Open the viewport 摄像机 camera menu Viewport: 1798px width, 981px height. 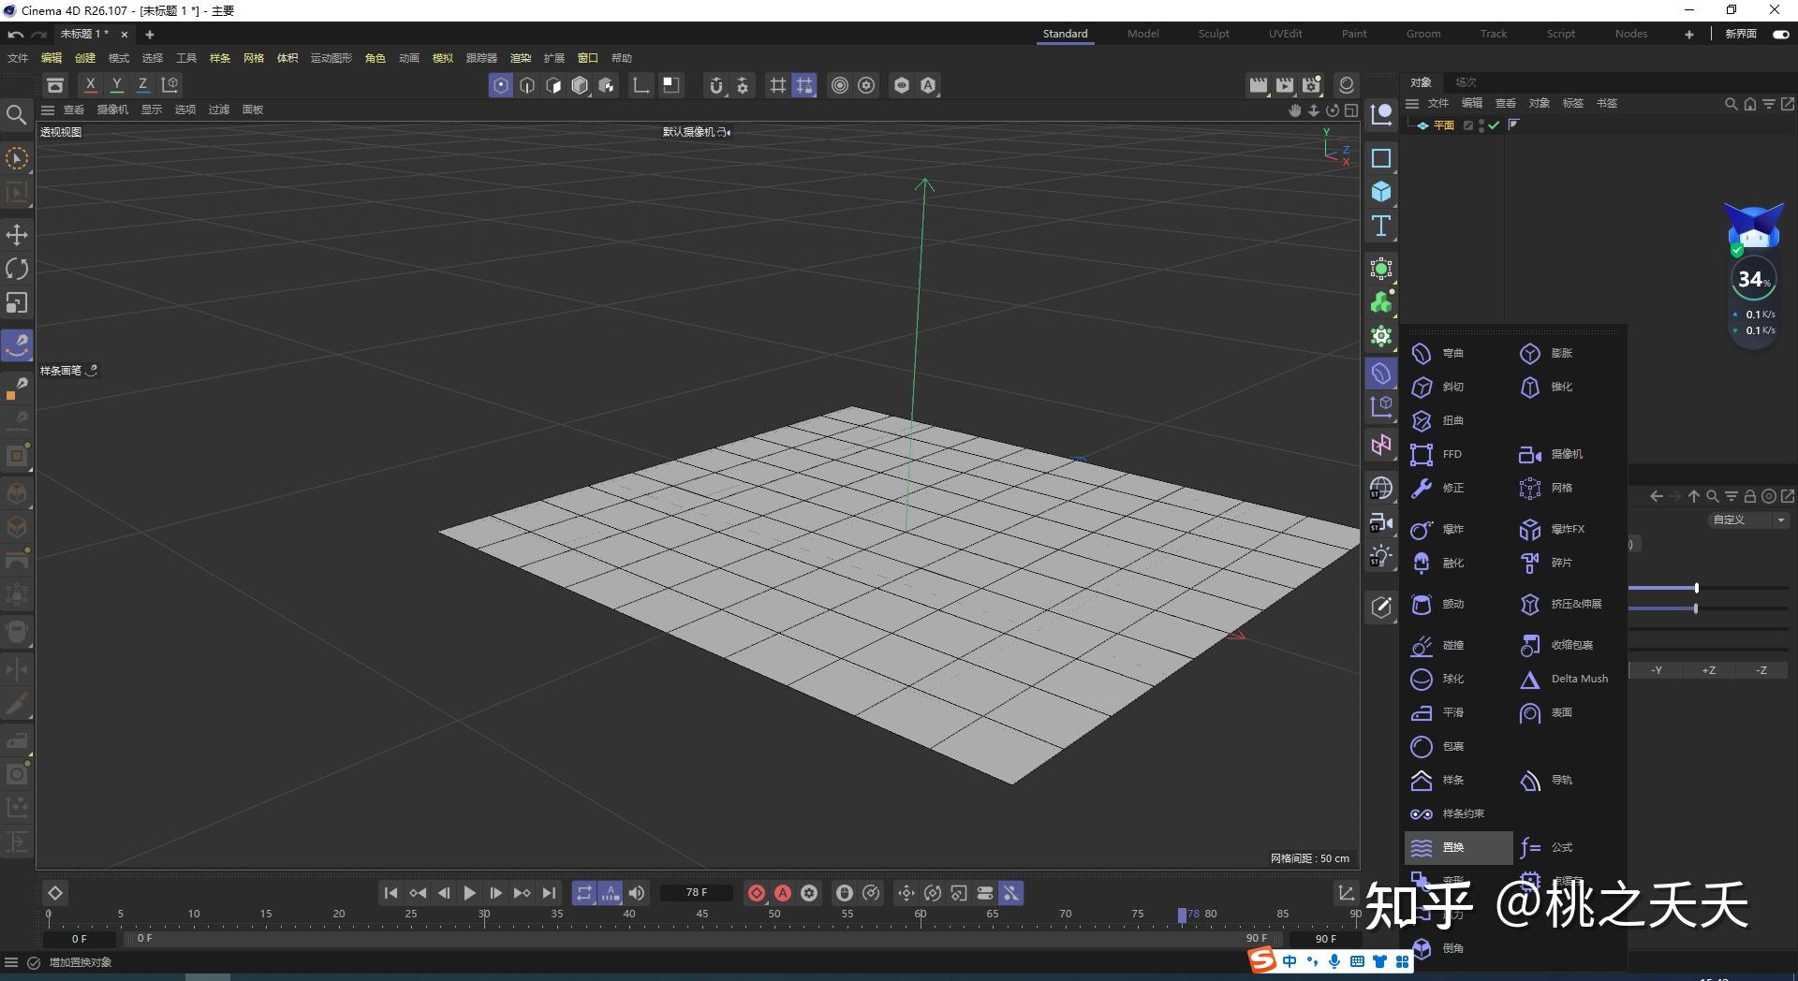coord(111,109)
